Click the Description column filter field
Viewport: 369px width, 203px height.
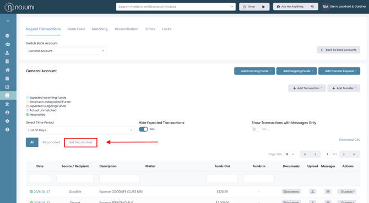pos(120,179)
